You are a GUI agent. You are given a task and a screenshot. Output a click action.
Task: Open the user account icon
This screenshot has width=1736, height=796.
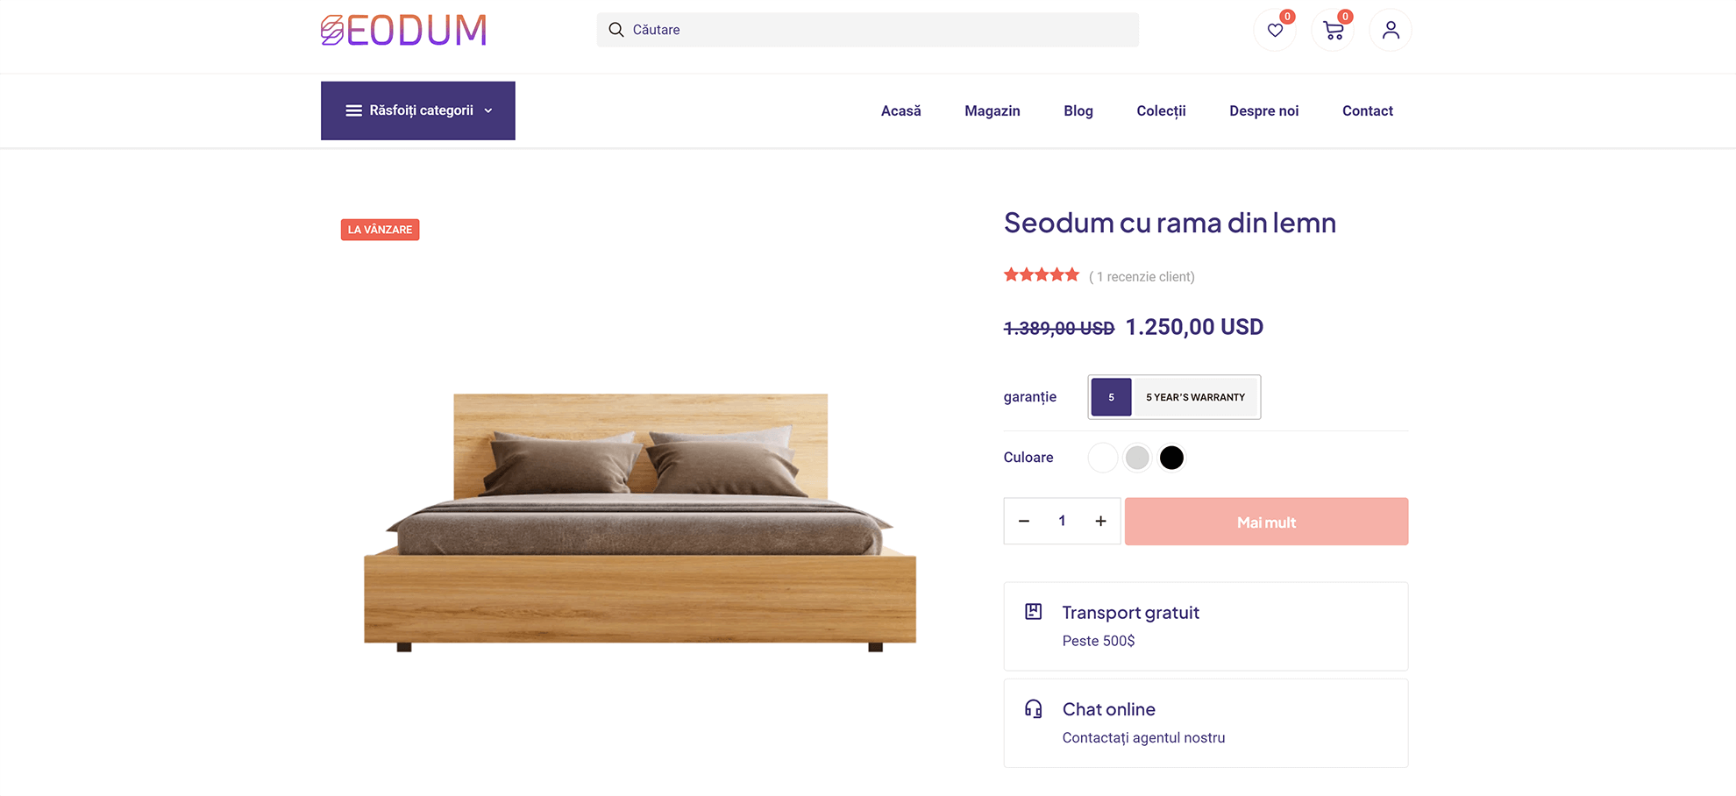tap(1391, 31)
